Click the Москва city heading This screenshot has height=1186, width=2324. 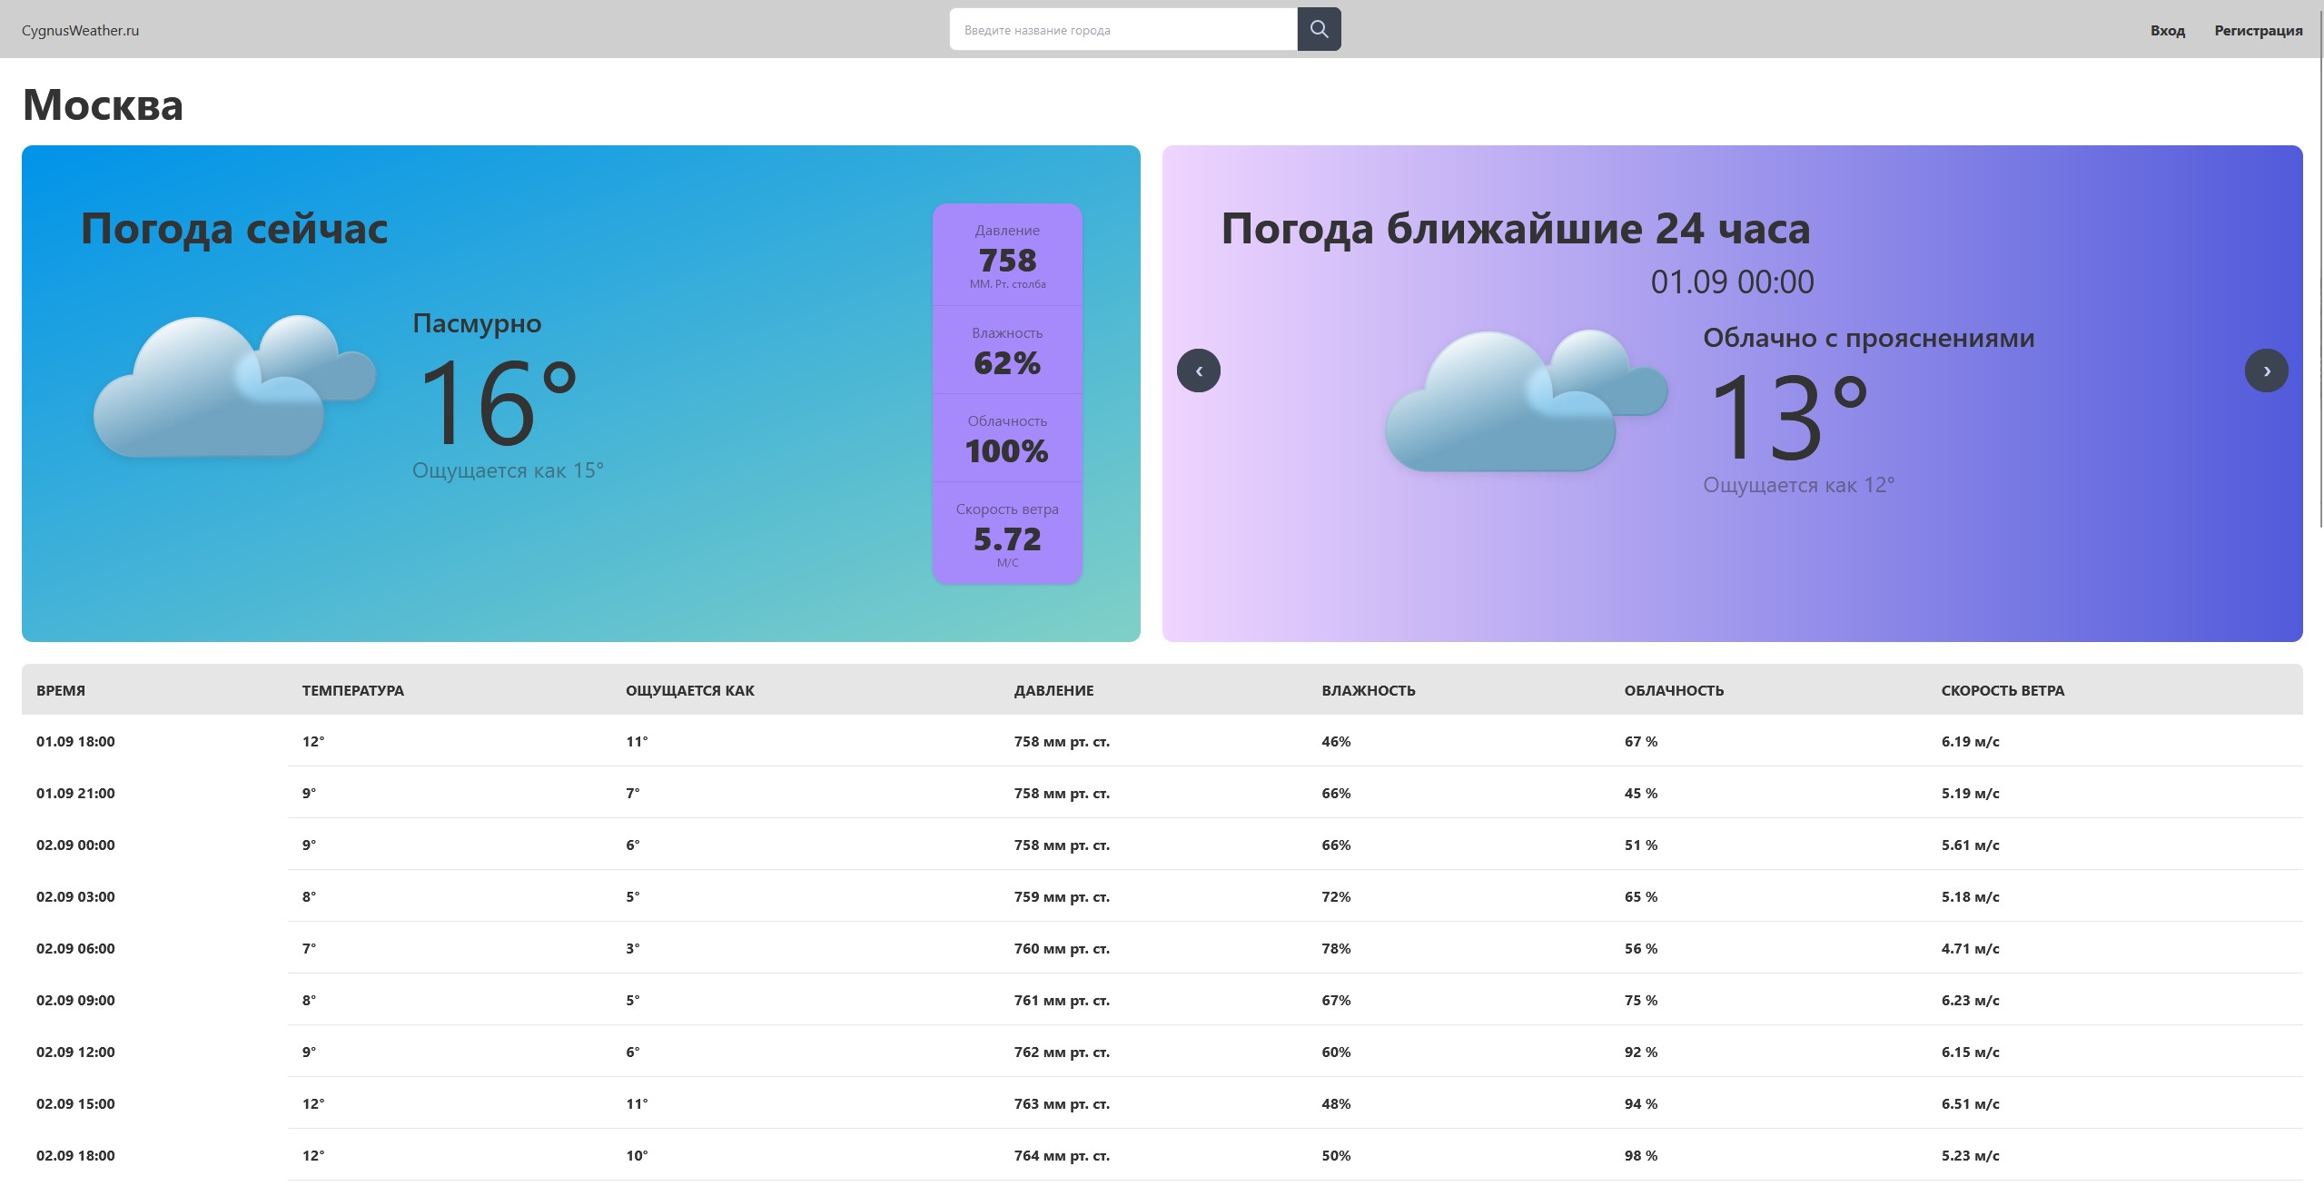click(x=103, y=104)
